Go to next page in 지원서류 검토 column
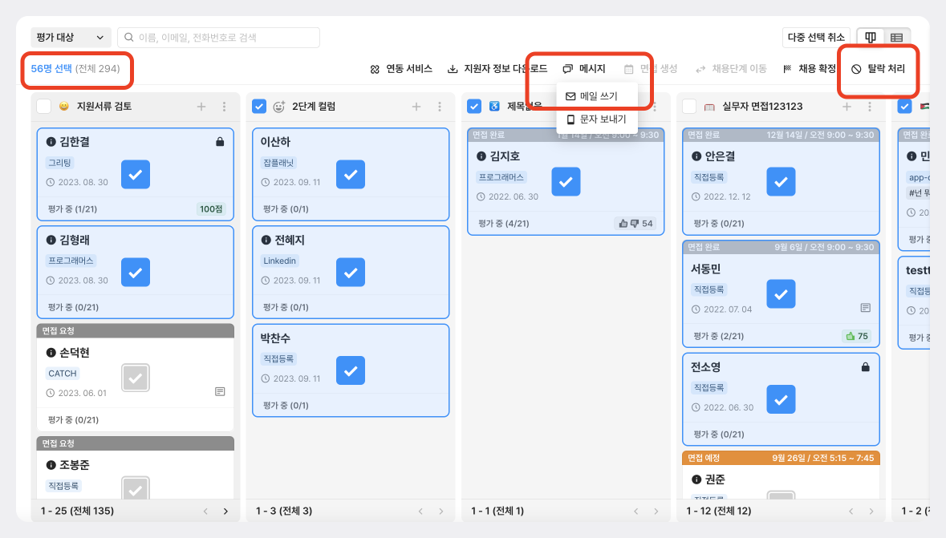 pos(226,511)
